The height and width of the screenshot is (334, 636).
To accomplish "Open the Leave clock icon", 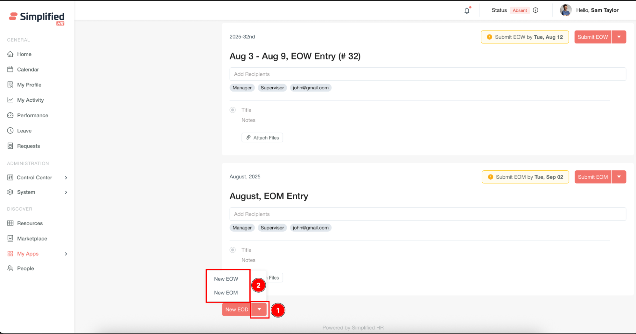I will pyautogui.click(x=10, y=131).
